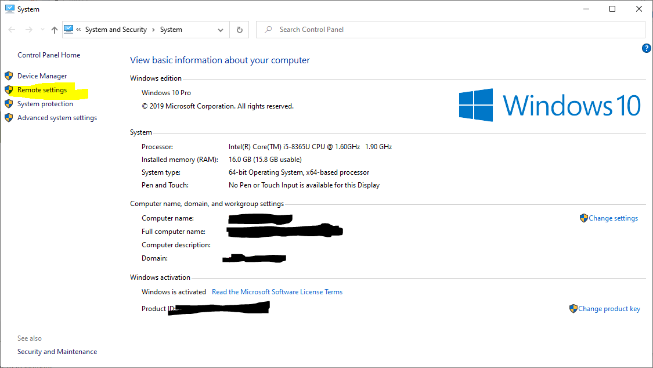653x368 pixels.
Task: Click the Windows is activated text
Action: pyautogui.click(x=174, y=292)
